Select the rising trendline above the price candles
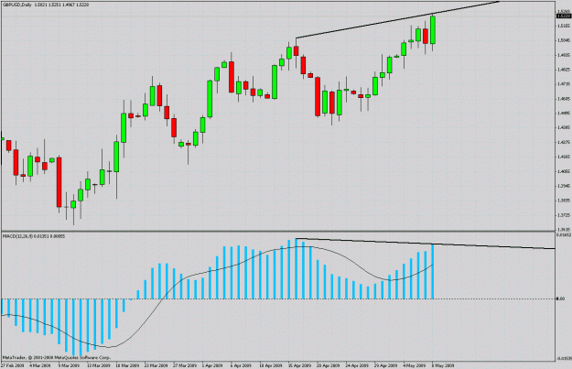The image size is (572, 369). (x=397, y=20)
